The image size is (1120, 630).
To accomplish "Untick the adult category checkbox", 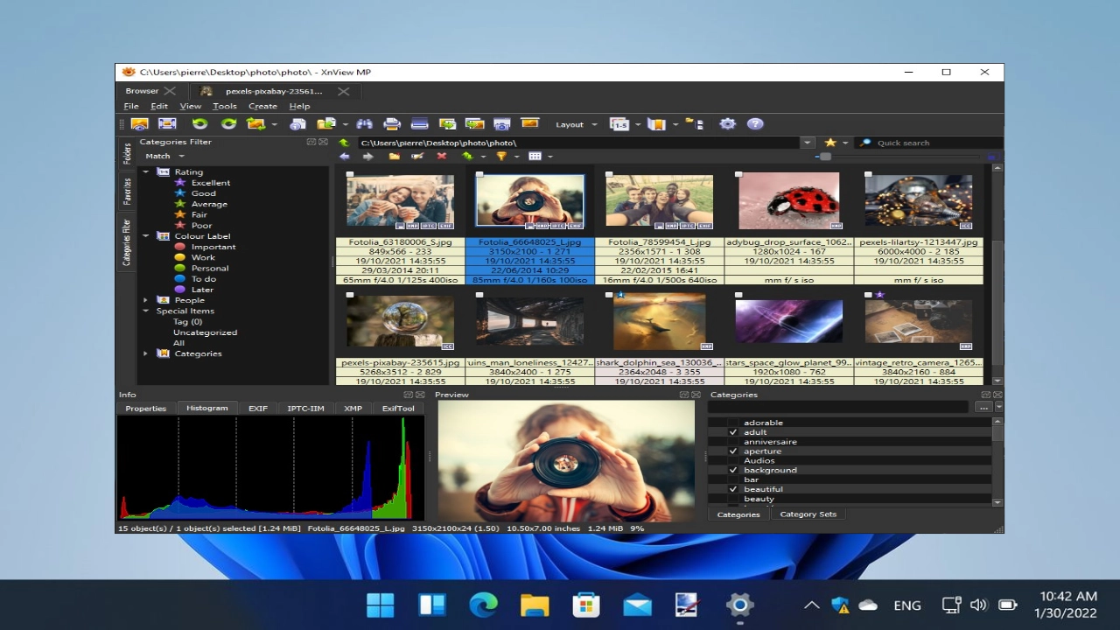I will tap(733, 432).
